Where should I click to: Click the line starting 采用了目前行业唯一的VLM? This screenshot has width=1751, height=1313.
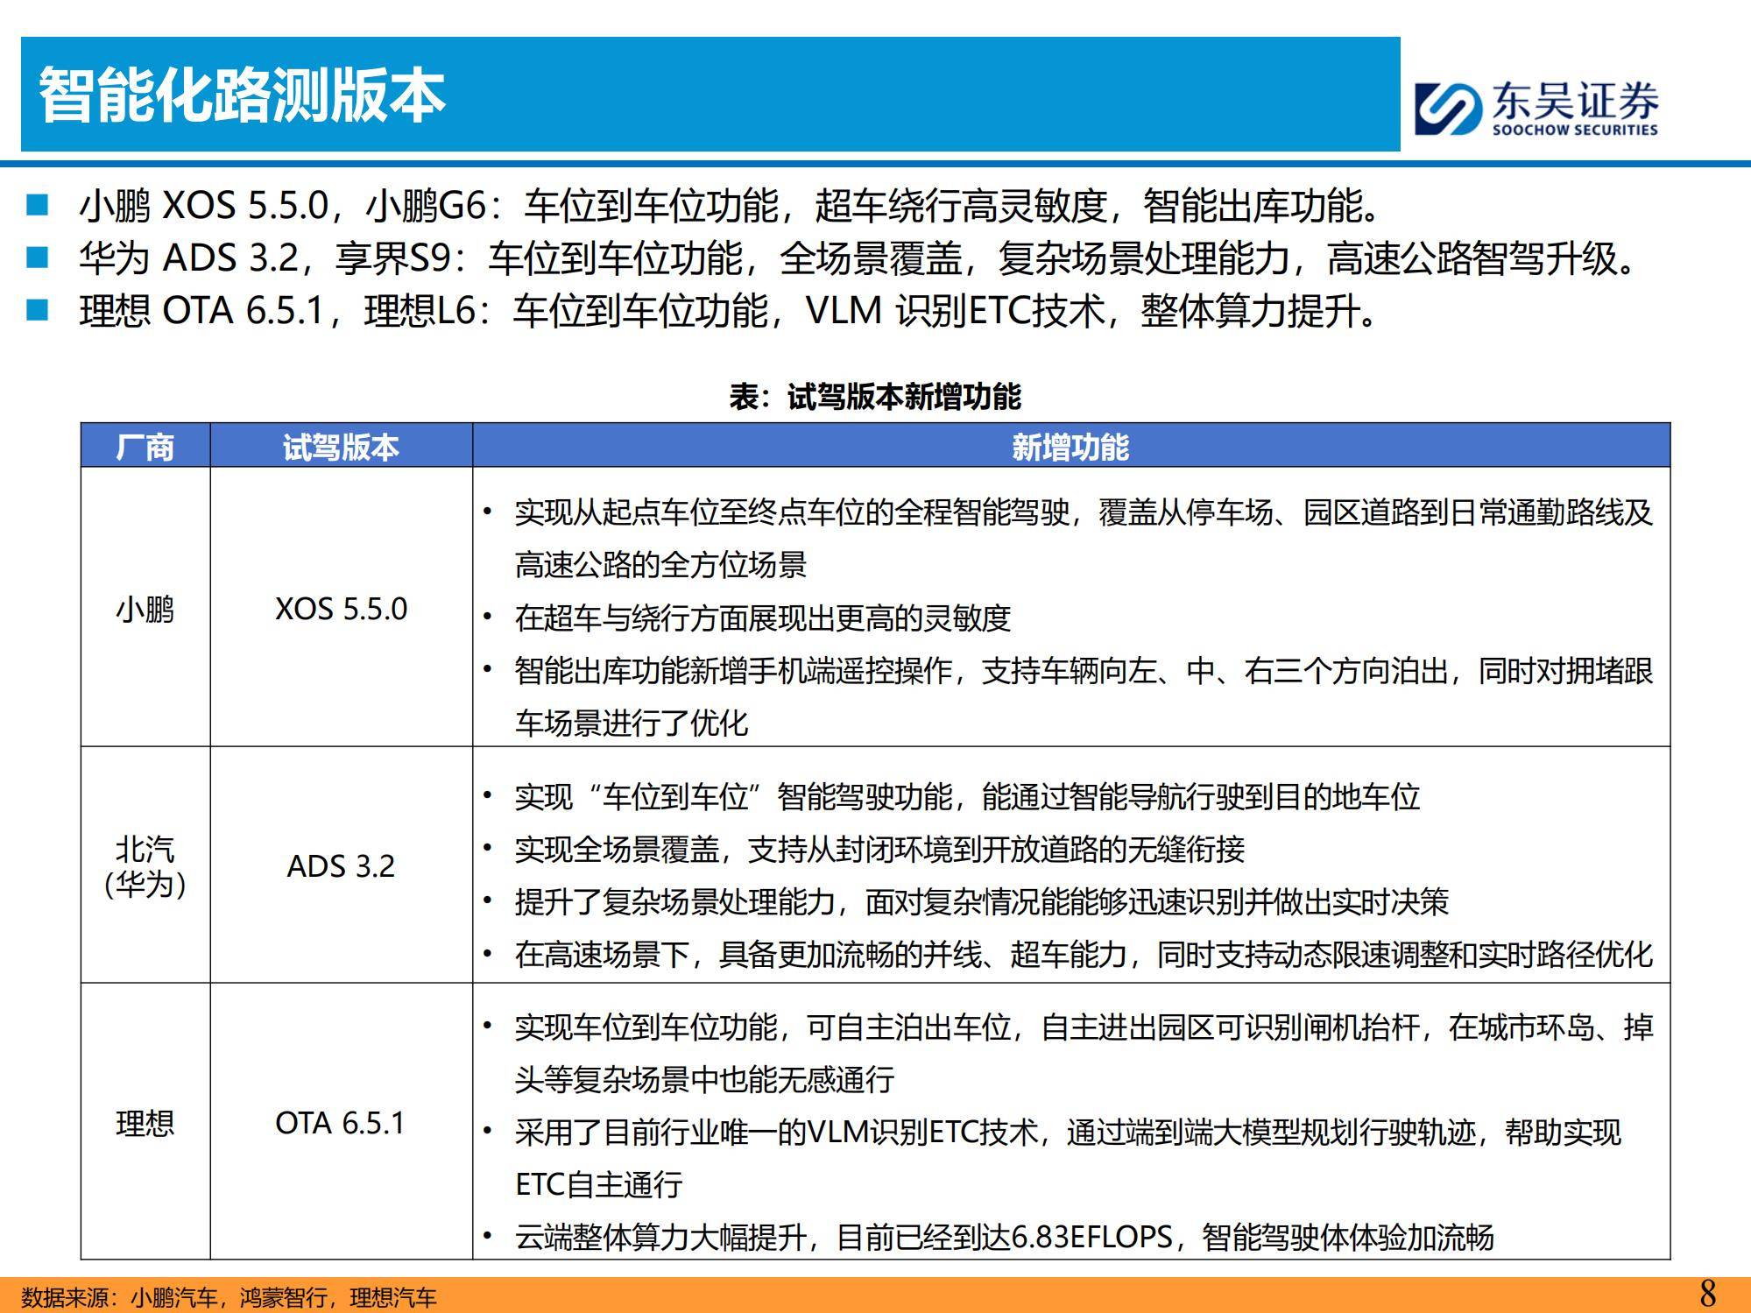click(1068, 1133)
